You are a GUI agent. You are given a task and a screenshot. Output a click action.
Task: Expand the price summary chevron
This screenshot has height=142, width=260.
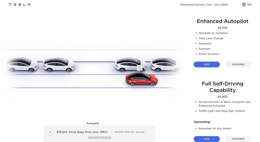50,132
